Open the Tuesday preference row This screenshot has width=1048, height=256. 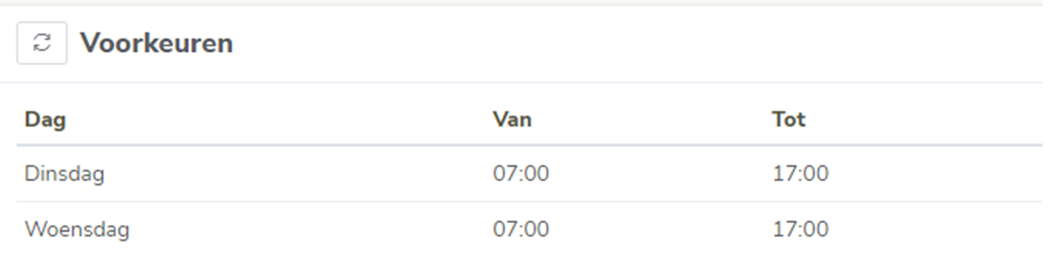(x=529, y=174)
